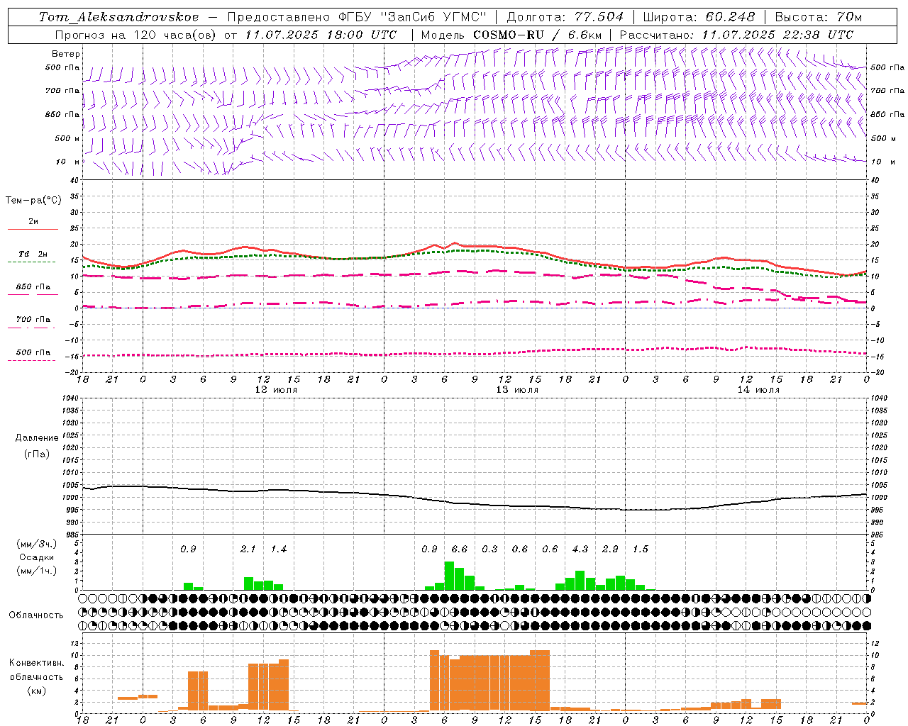Click the latitude value Широта: 60.248
This screenshot has height=726, width=908.
pyautogui.click(x=699, y=17)
